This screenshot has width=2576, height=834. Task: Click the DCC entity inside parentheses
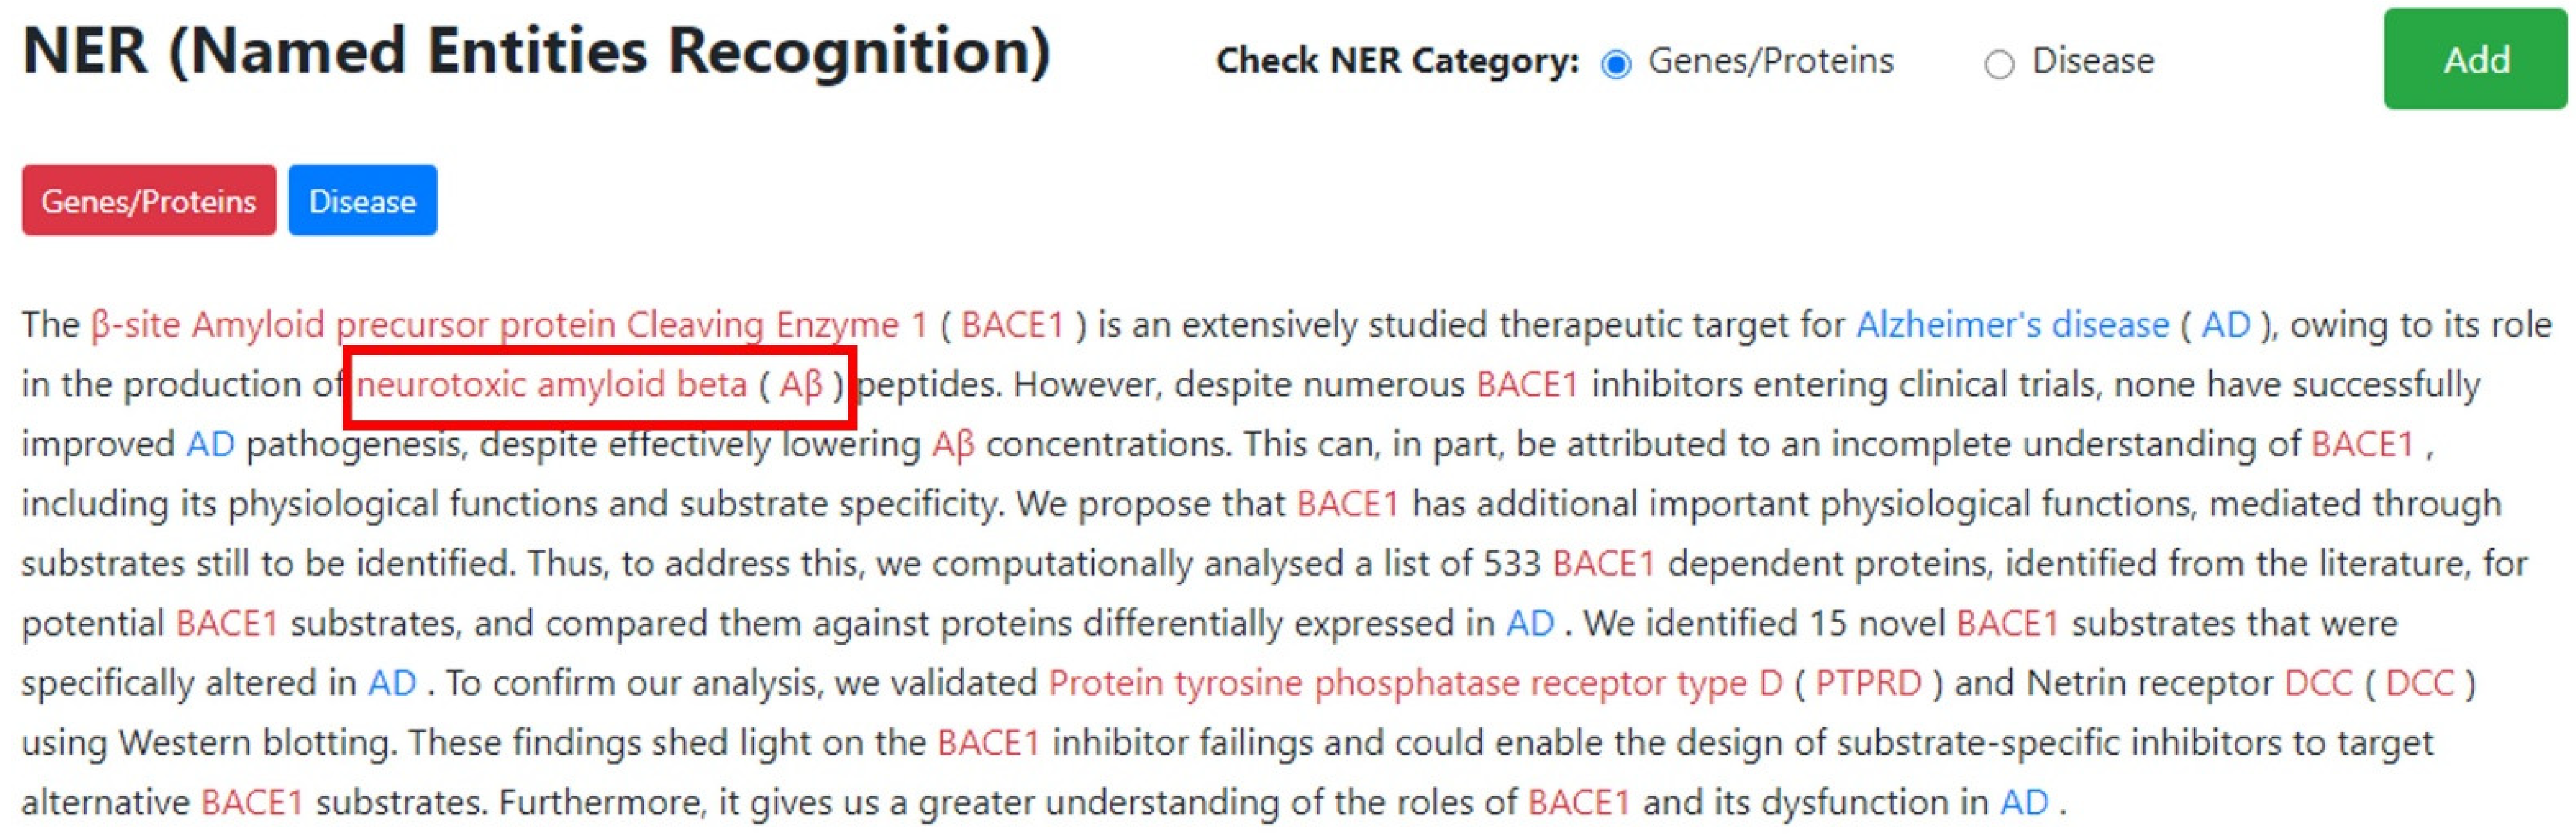2419,683
